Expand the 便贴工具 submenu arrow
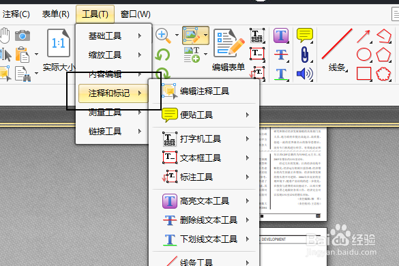399x266 pixels. (x=248, y=115)
